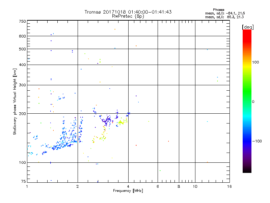Click the red point near 7 MHz
270x203 pixels.
pyautogui.click(x=168, y=141)
